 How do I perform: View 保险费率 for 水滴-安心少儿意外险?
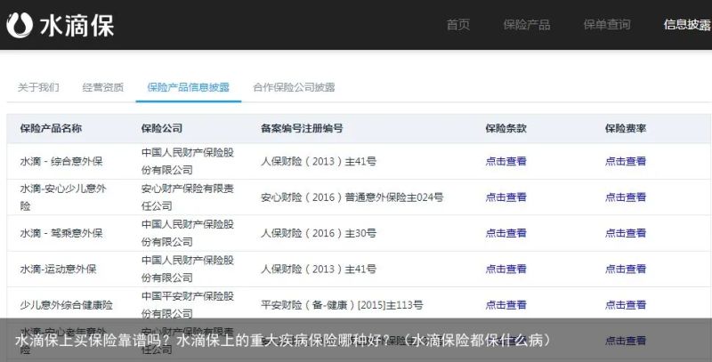click(x=626, y=197)
